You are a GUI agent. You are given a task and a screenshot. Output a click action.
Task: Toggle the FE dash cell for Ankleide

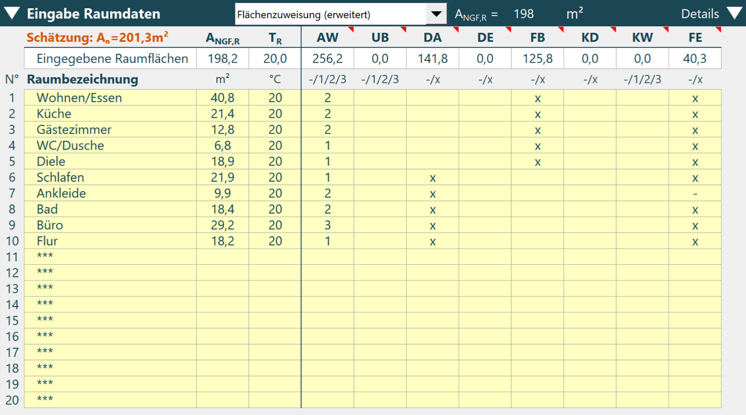[695, 193]
